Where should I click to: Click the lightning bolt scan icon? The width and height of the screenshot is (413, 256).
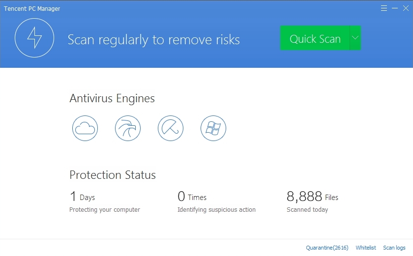click(x=34, y=38)
